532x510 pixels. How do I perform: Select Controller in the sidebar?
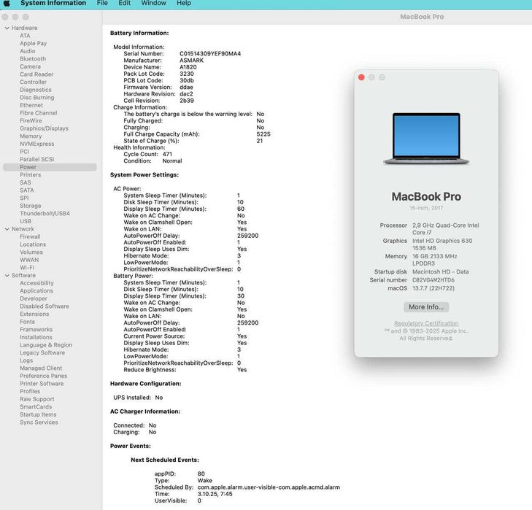click(34, 82)
